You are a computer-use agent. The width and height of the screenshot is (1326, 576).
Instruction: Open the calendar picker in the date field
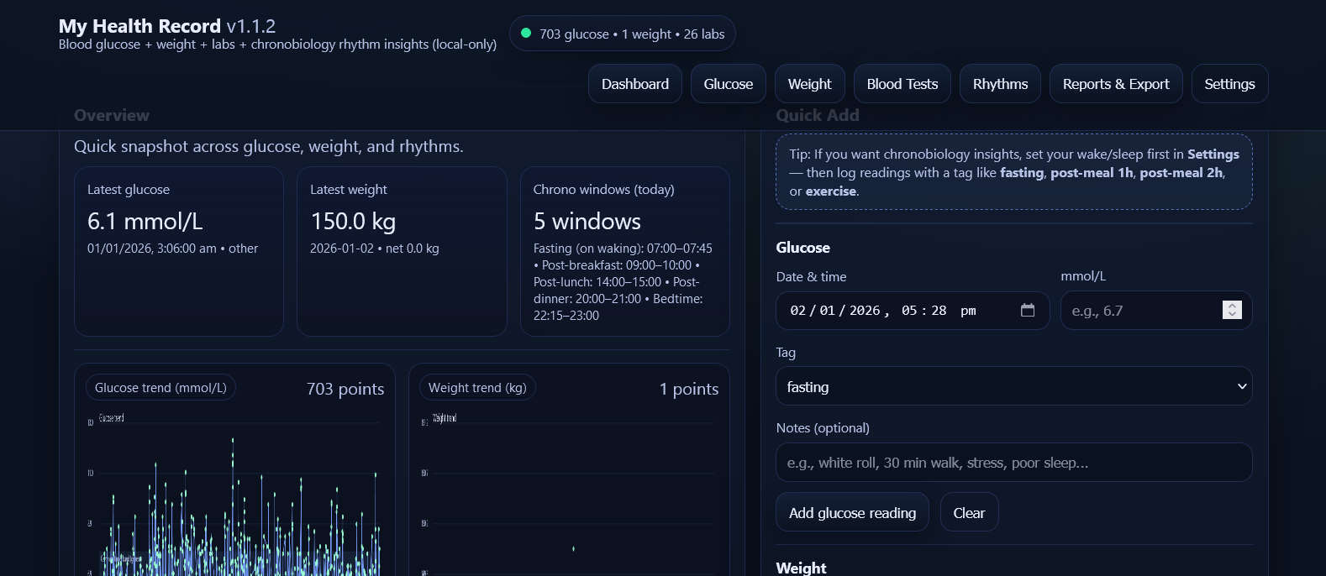[1027, 311]
